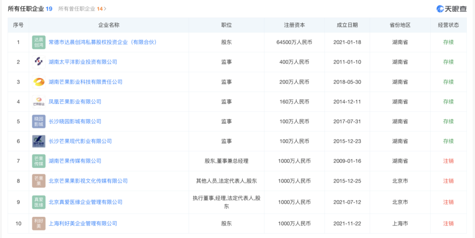Switch to 所有曾任职企业 14 tab

[80, 9]
